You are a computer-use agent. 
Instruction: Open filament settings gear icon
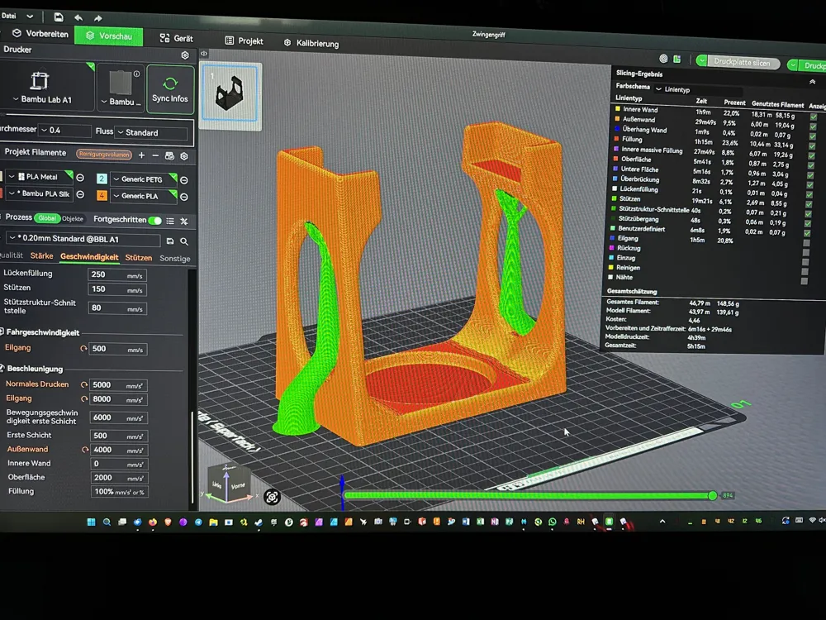[184, 156]
